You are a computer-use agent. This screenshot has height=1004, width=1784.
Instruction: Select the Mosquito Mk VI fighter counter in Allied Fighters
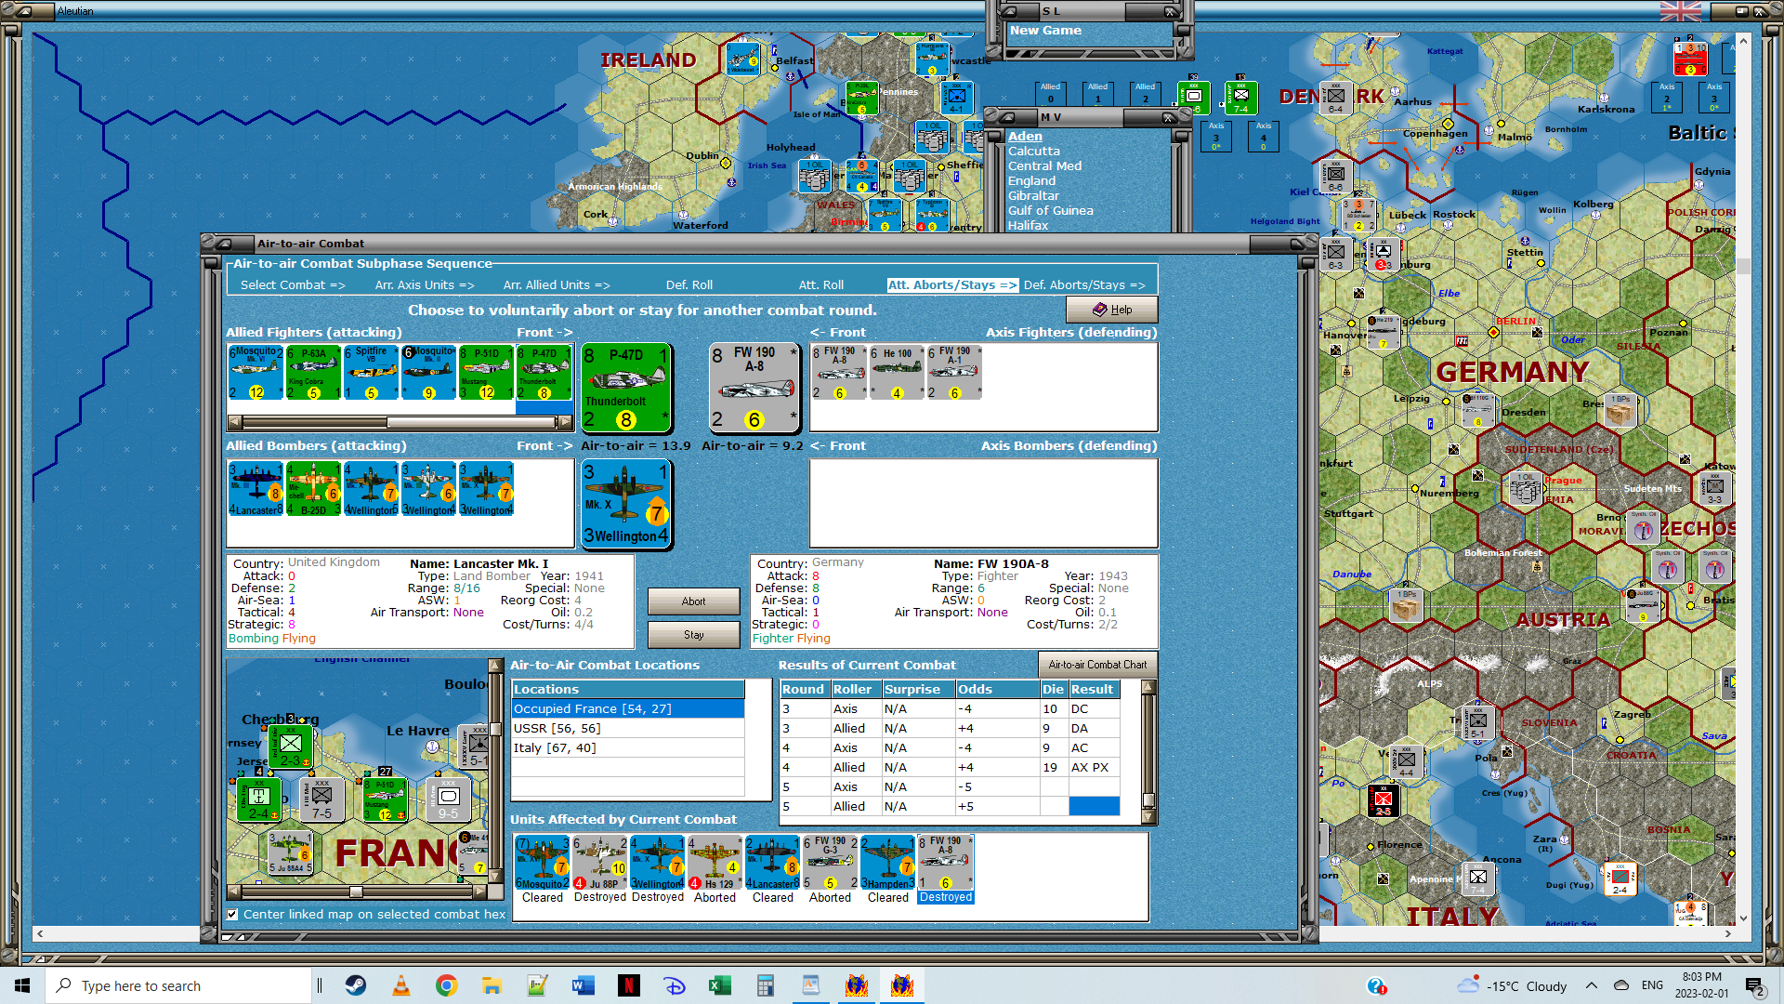pyautogui.click(x=256, y=372)
